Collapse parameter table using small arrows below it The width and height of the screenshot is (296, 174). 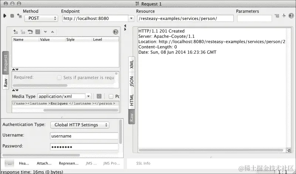pyautogui.click(x=15, y=69)
